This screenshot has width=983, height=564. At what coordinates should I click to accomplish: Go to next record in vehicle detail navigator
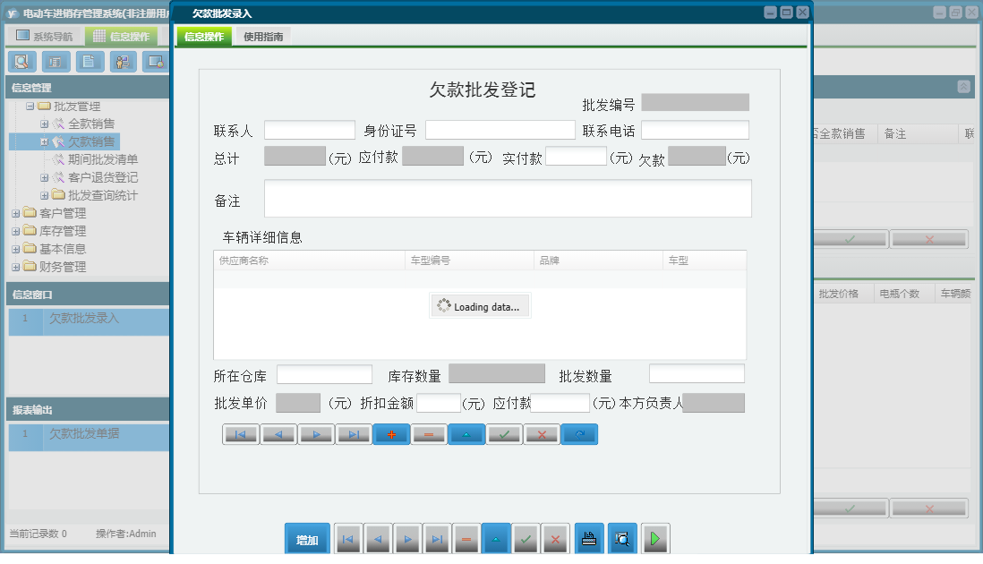(x=316, y=434)
